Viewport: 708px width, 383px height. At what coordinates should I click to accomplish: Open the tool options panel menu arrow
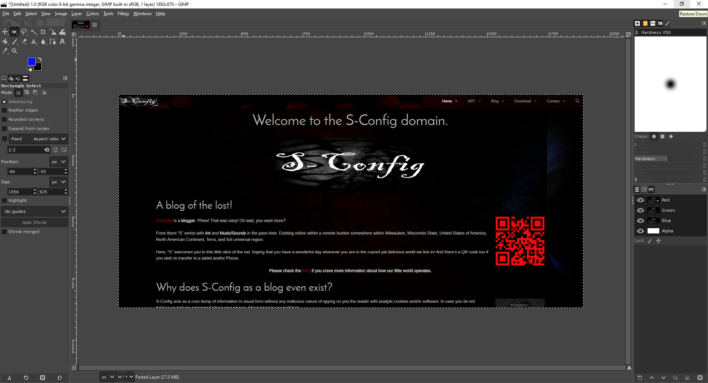point(65,78)
